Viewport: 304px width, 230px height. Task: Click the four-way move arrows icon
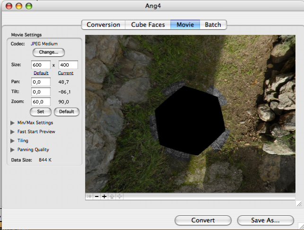point(119,196)
